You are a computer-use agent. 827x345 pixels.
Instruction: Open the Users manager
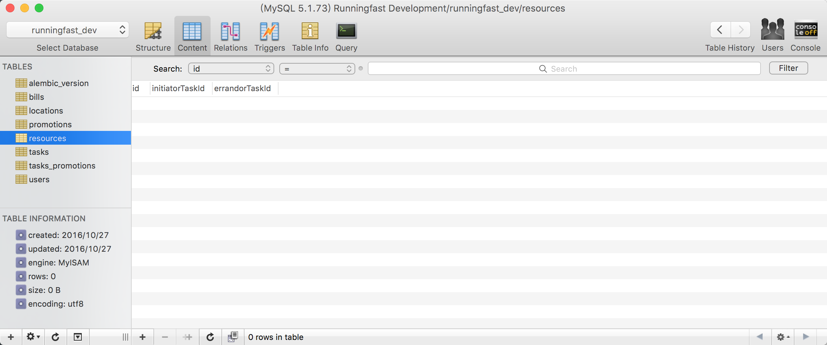pos(772,35)
